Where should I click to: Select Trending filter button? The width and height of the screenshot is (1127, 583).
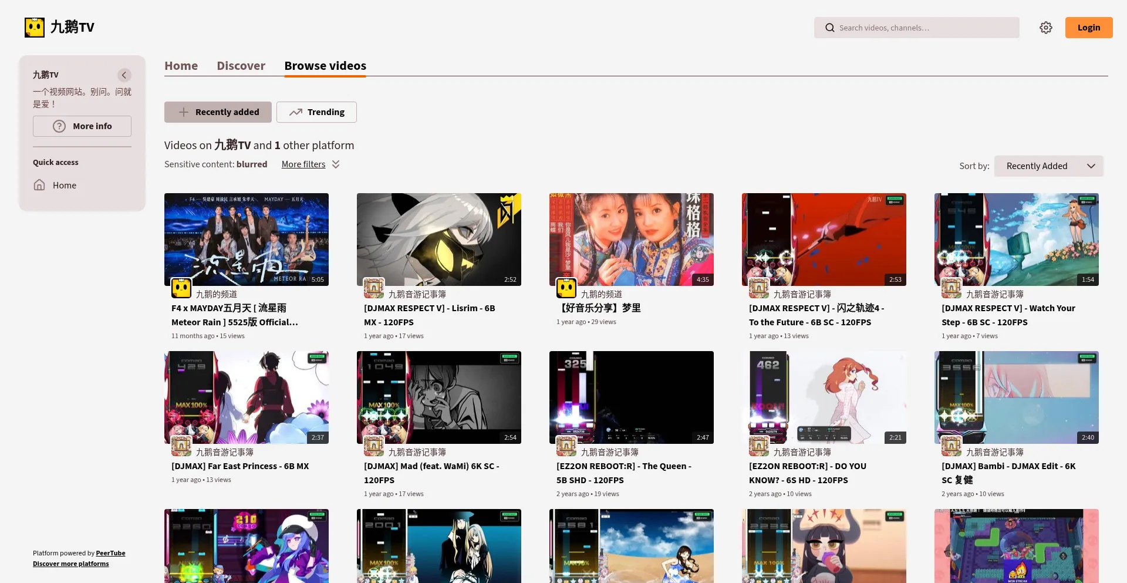(316, 112)
